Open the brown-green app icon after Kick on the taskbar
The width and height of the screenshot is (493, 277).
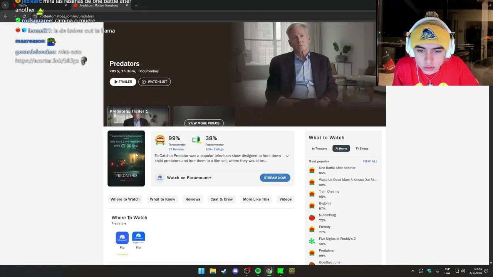[x=292, y=271]
